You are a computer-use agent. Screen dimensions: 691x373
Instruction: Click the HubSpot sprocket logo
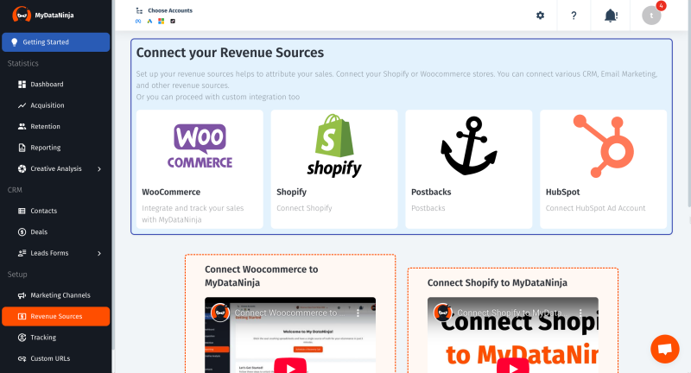point(603,146)
